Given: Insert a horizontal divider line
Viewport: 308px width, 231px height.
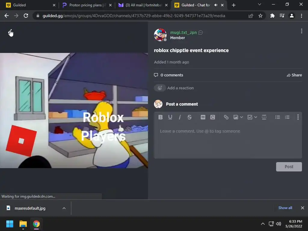Looking at the screenshot, I should (x=264, y=117).
